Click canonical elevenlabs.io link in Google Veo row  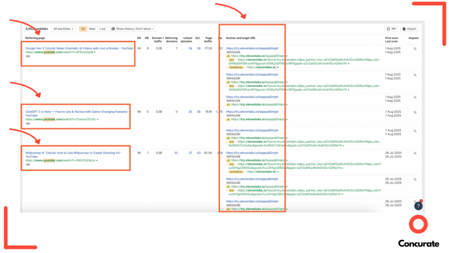261,67
